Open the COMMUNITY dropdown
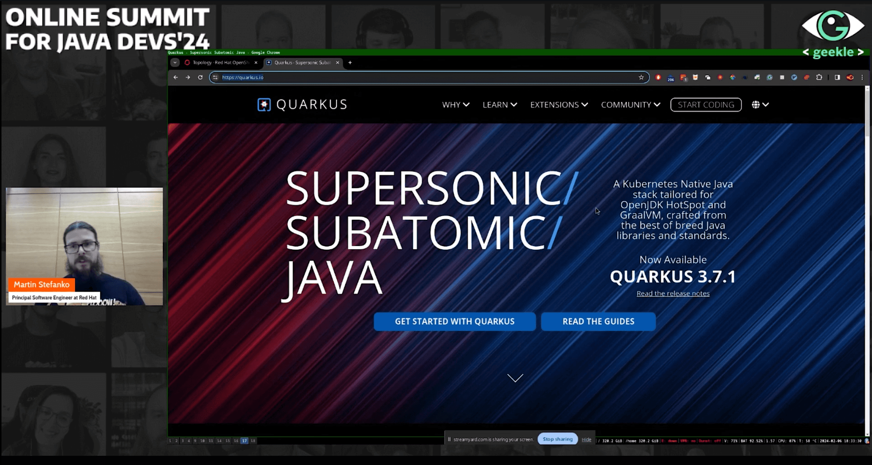872x465 pixels. pyautogui.click(x=631, y=105)
